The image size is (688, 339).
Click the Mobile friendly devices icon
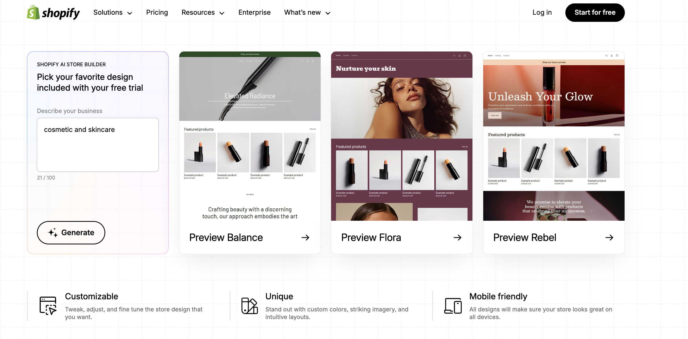tap(453, 306)
